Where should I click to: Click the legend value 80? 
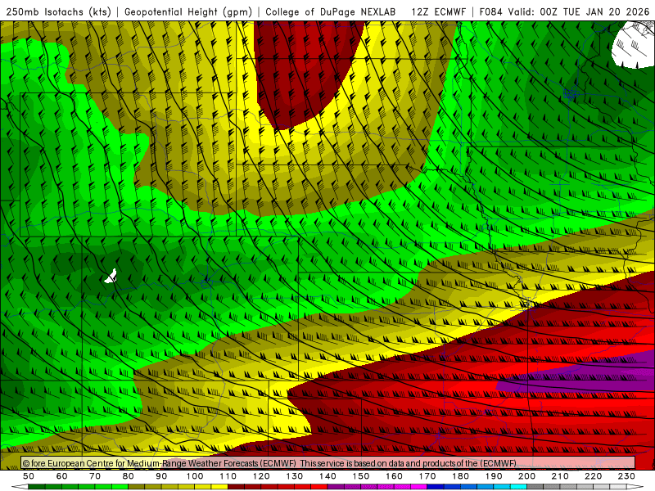(129, 476)
